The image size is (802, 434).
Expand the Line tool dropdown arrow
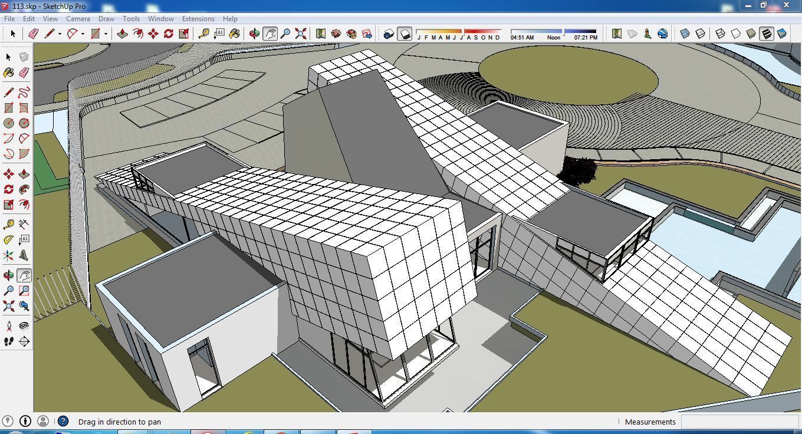[x=60, y=34]
